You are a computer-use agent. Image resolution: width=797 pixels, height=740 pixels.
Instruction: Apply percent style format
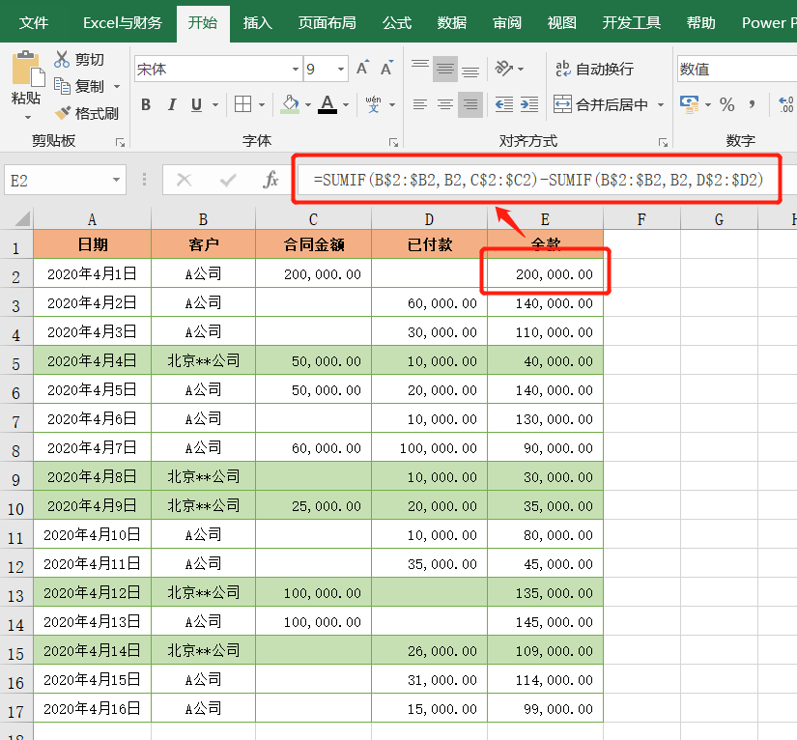(726, 104)
